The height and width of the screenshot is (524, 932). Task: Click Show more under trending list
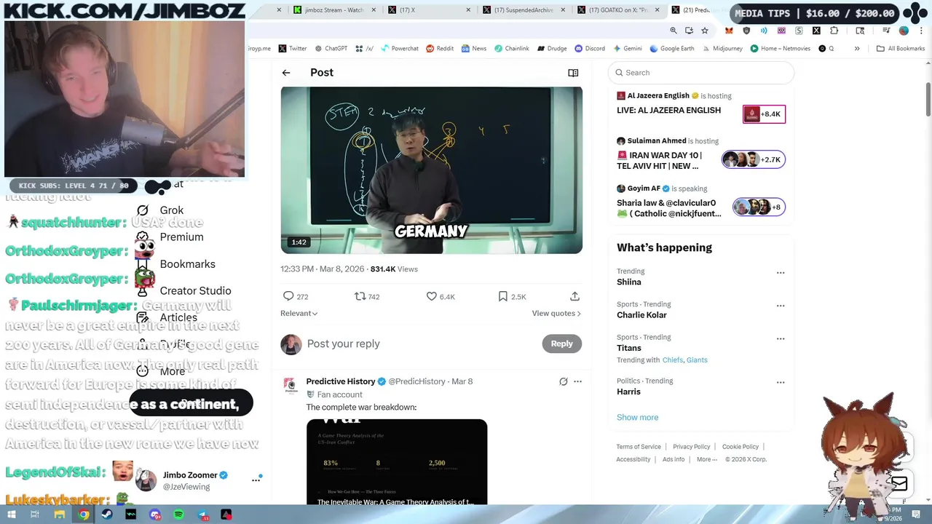(x=637, y=417)
